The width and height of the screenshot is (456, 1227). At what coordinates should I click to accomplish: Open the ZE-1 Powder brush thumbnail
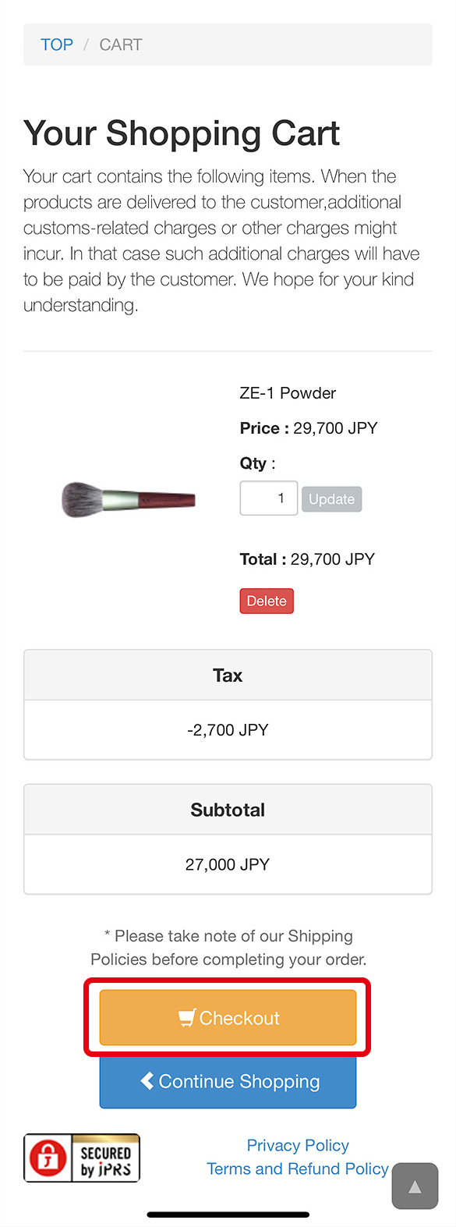click(x=129, y=499)
